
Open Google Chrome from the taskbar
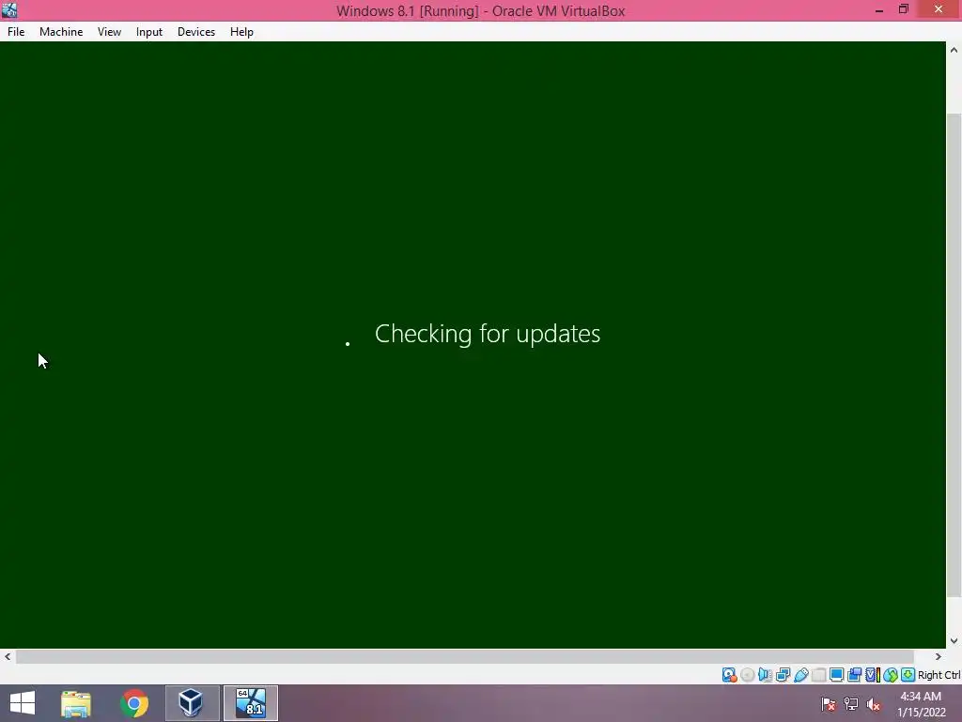134,703
